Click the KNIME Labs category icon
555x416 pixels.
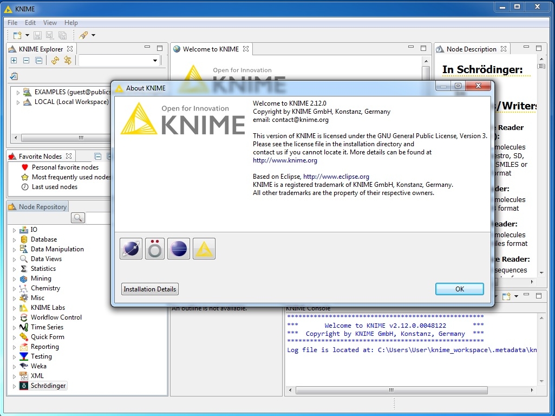(x=24, y=308)
